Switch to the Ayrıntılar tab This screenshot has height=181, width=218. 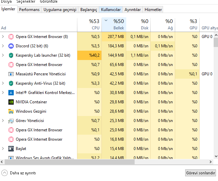coord(133,10)
